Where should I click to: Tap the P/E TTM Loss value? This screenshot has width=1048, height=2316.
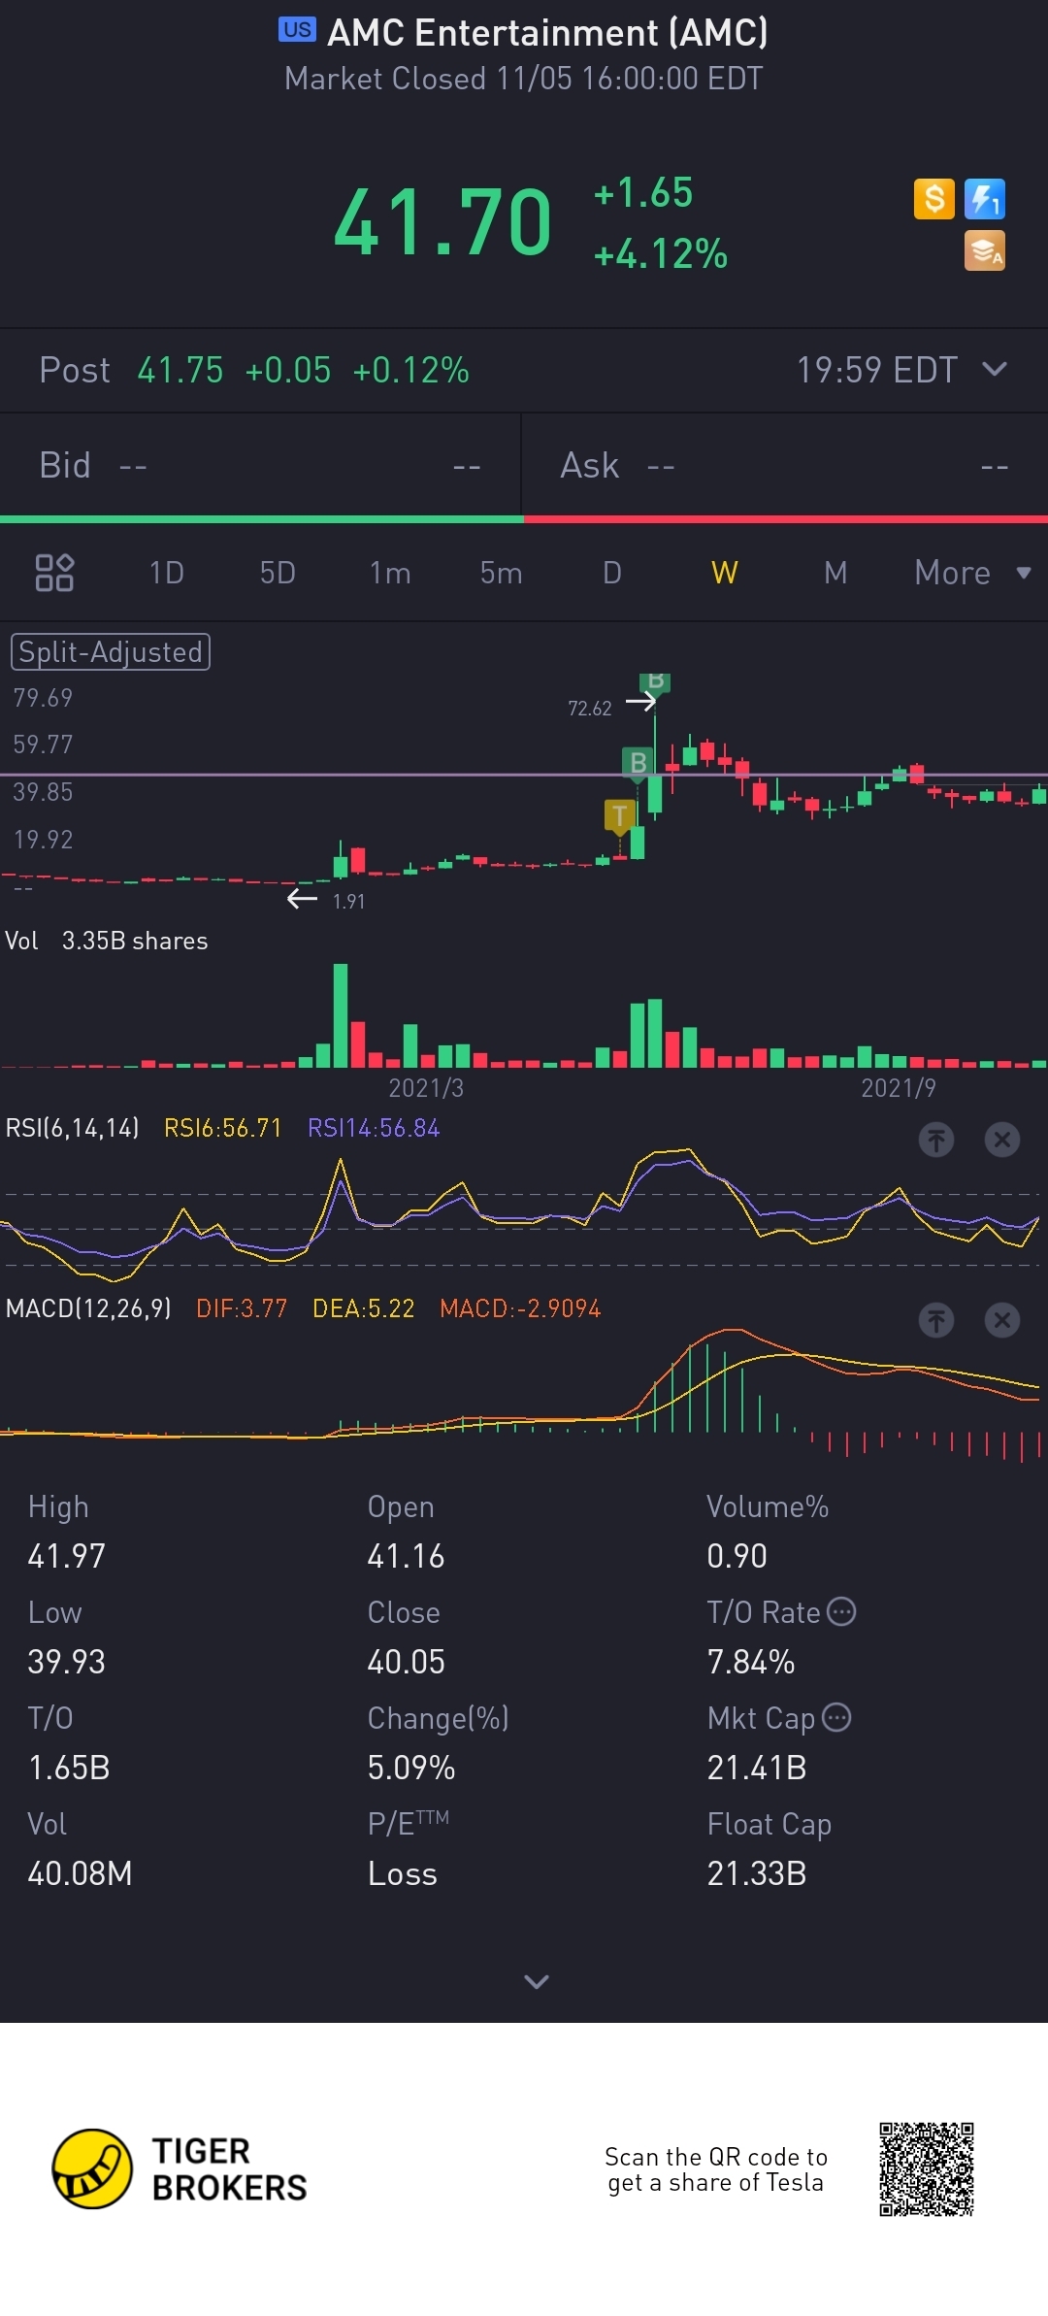point(403,1873)
